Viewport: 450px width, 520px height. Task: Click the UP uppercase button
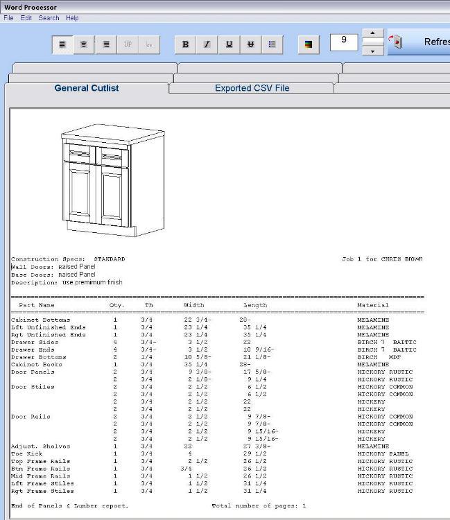click(x=128, y=44)
